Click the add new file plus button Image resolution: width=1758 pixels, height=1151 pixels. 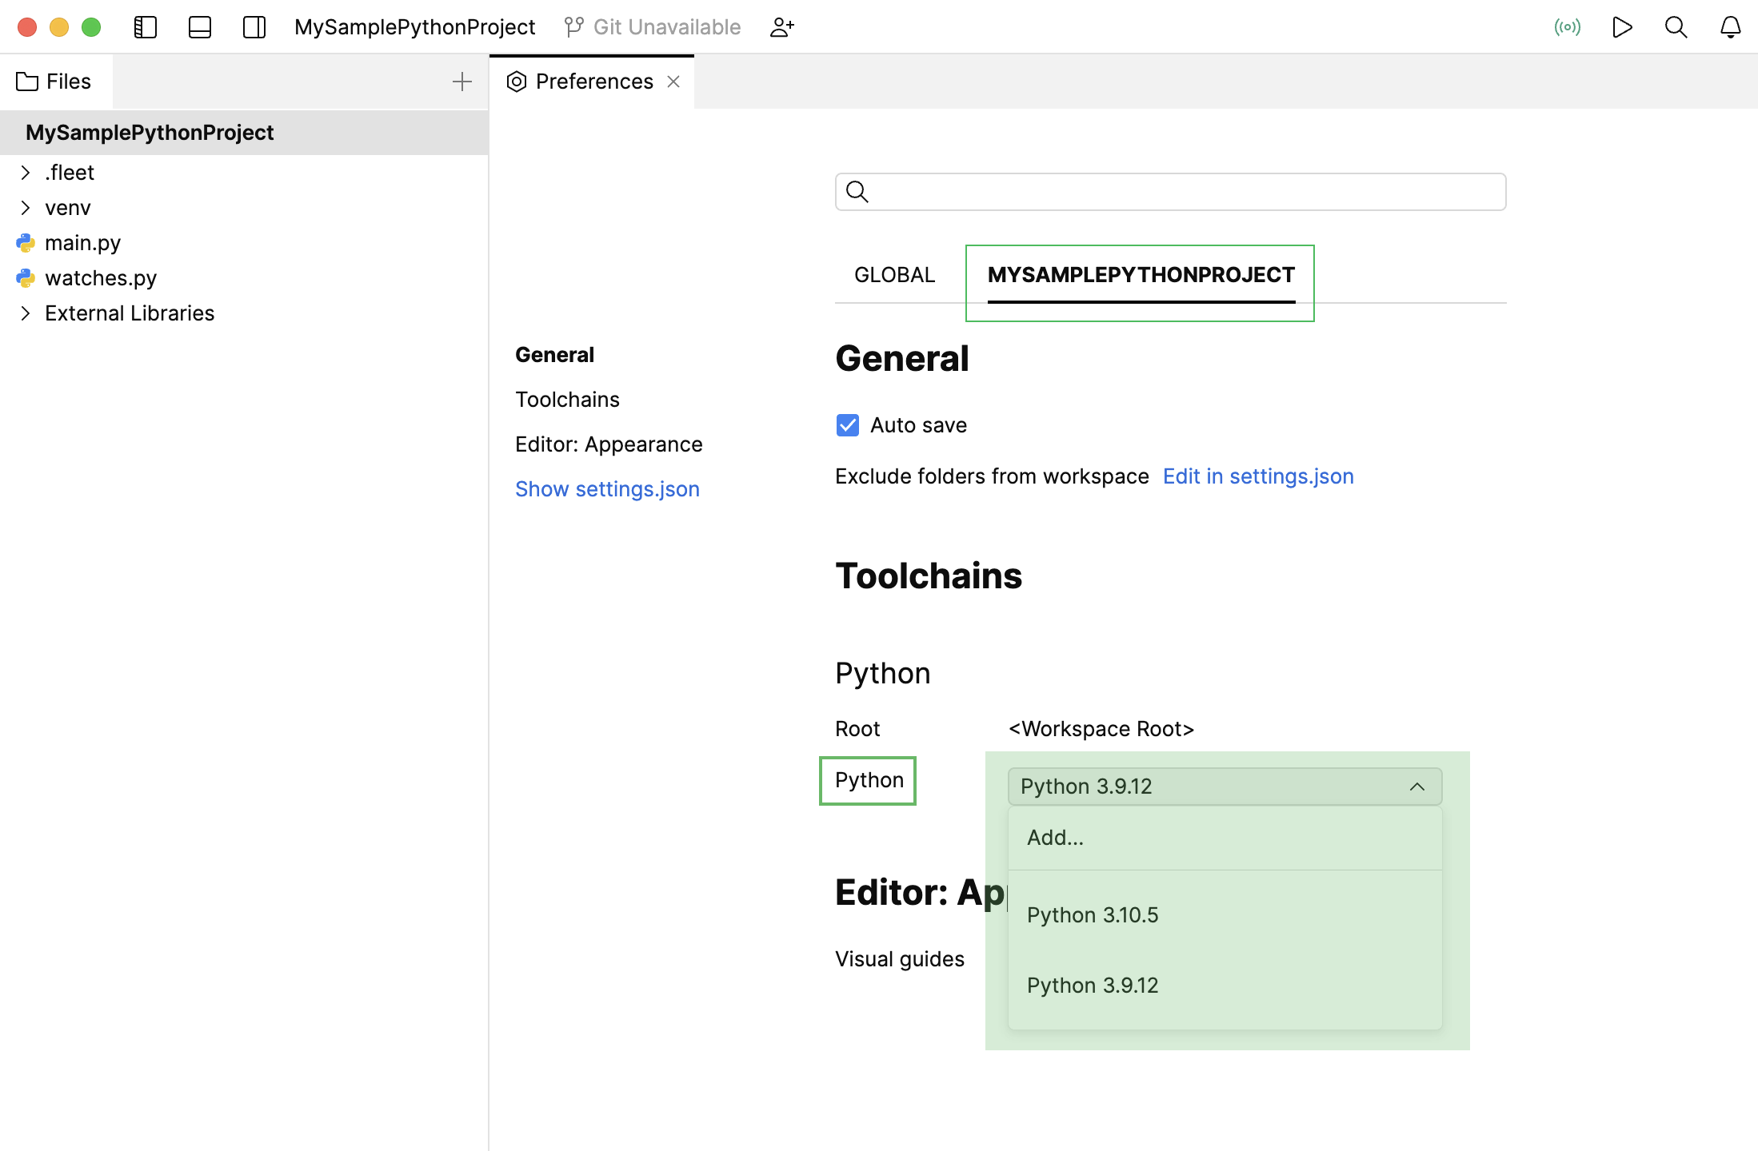tap(462, 81)
